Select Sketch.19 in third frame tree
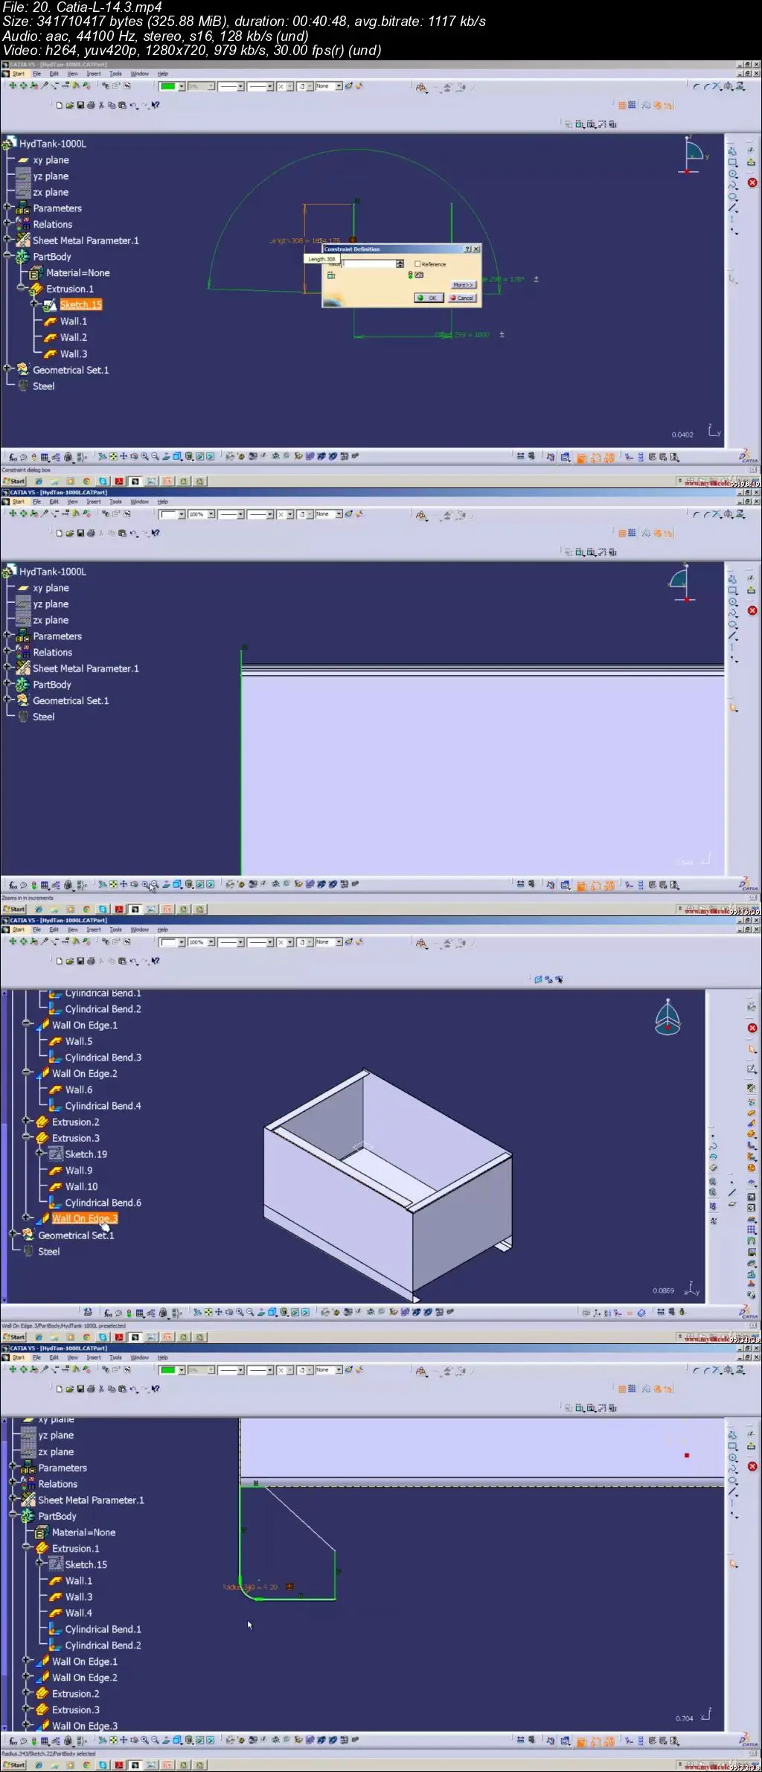This screenshot has height=1772, width=762. tap(86, 1154)
